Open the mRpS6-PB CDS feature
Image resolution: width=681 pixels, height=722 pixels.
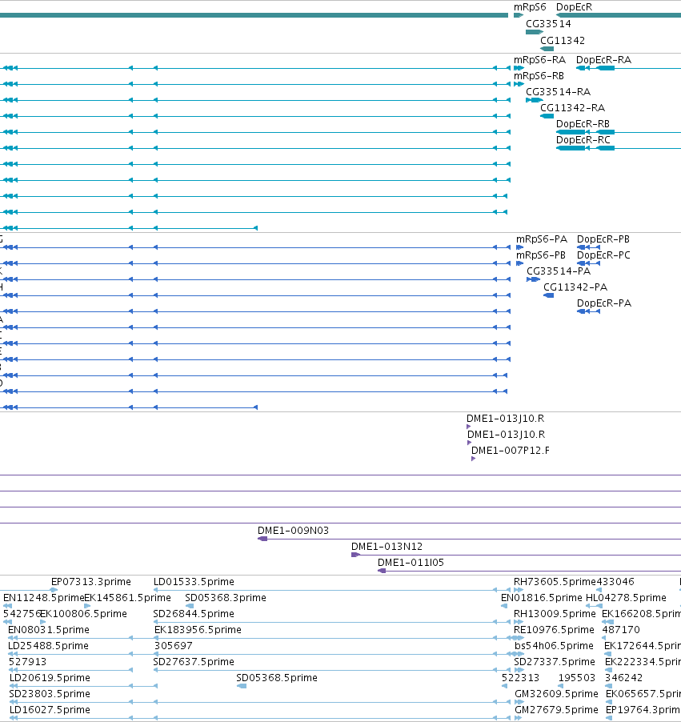(x=520, y=263)
